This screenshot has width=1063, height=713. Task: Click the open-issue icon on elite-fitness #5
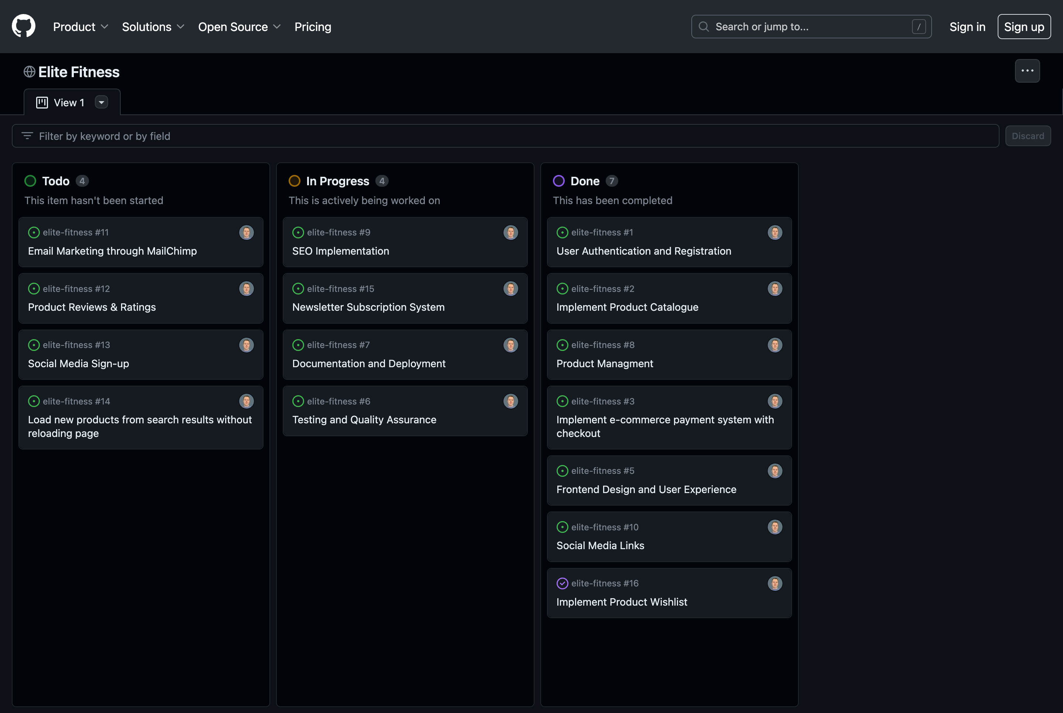(563, 471)
